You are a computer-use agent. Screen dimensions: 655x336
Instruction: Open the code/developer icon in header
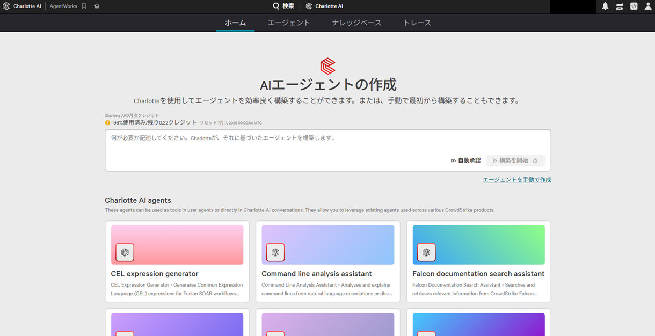(x=634, y=6)
